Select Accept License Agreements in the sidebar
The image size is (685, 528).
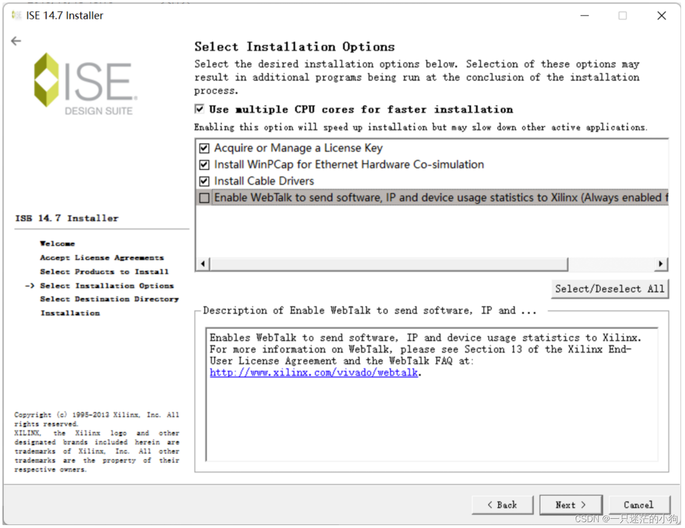coord(101,257)
